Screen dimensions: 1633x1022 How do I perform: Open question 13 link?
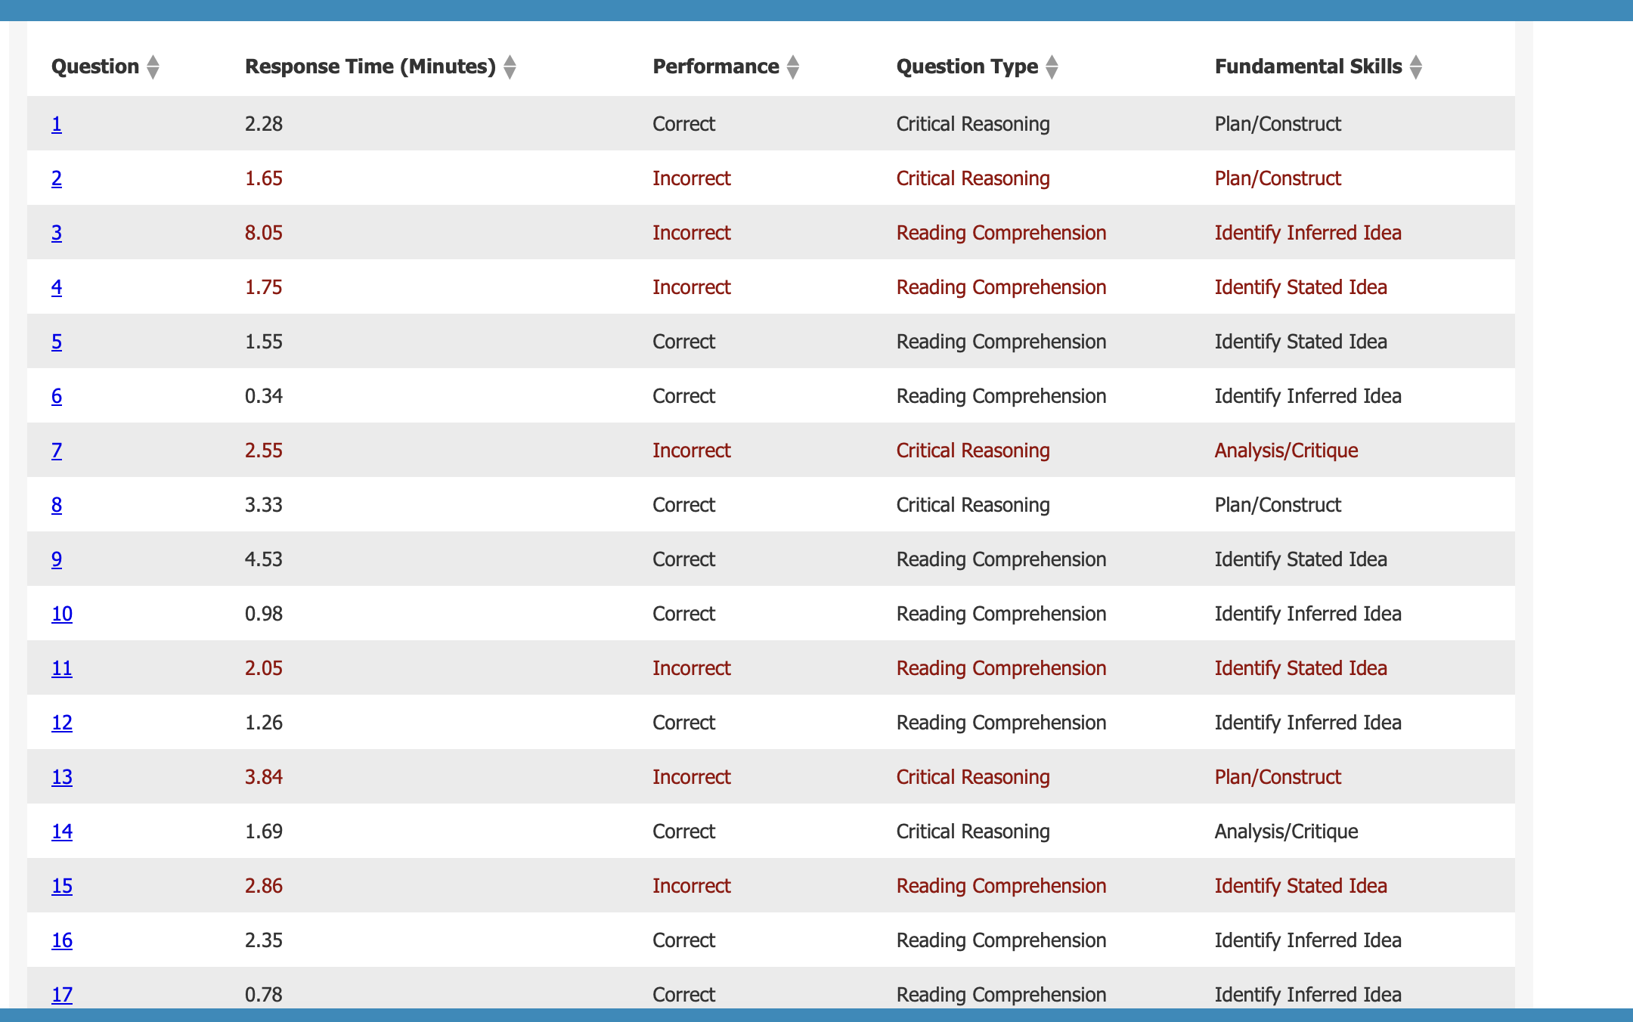point(62,777)
